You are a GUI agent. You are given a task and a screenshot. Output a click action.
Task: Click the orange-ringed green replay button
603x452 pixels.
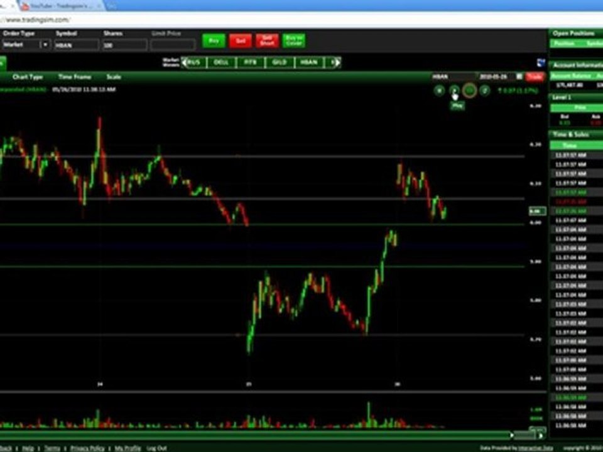click(470, 90)
